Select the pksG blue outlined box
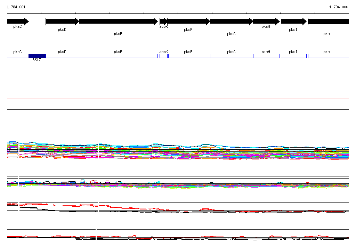 coord(232,56)
